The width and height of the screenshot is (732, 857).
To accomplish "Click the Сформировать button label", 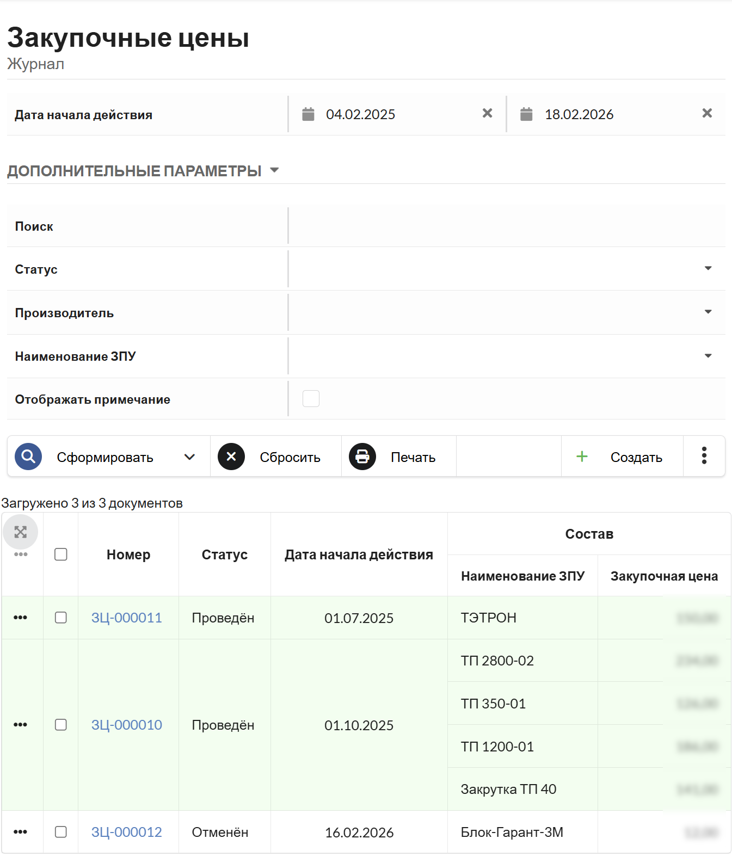I will 105,458.
